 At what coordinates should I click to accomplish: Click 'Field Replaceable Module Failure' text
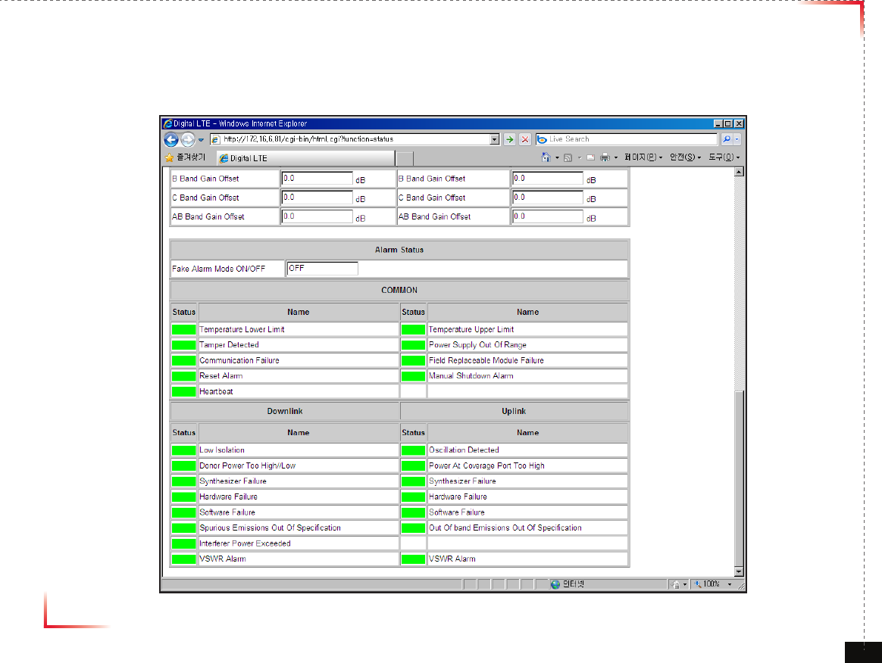(486, 361)
